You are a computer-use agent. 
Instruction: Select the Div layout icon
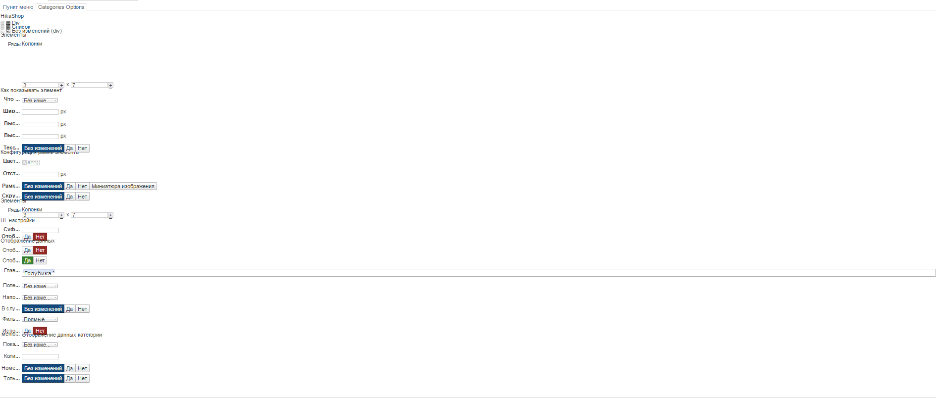pyautogui.click(x=8, y=23)
